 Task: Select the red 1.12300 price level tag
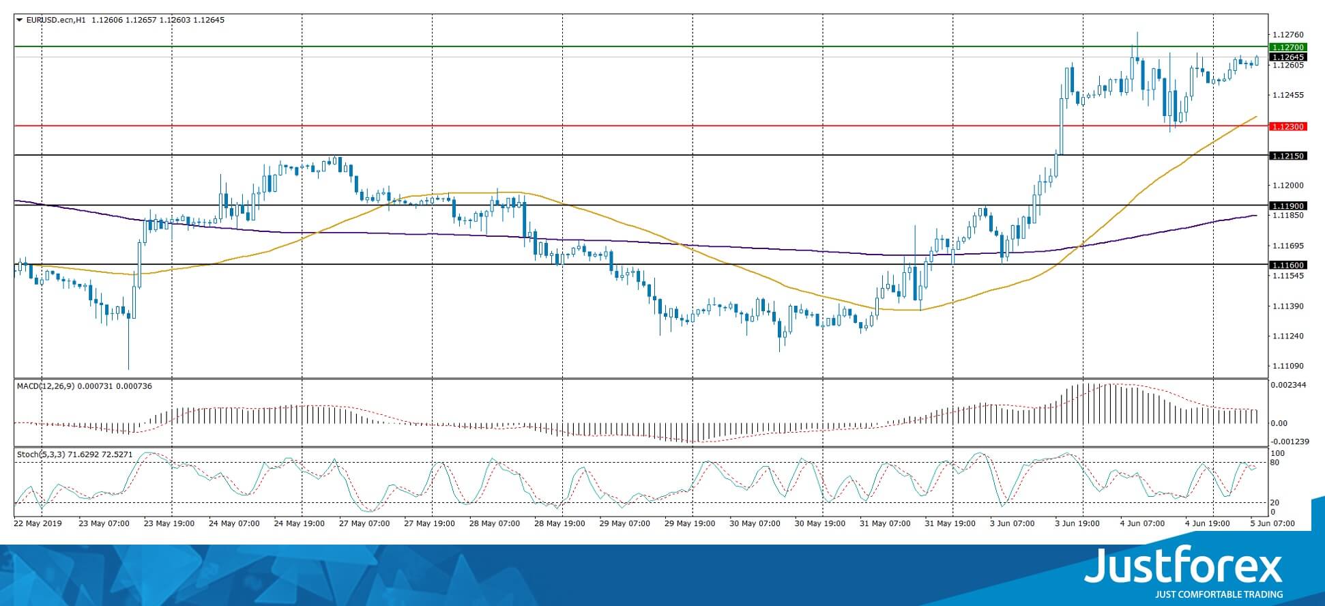pos(1287,126)
